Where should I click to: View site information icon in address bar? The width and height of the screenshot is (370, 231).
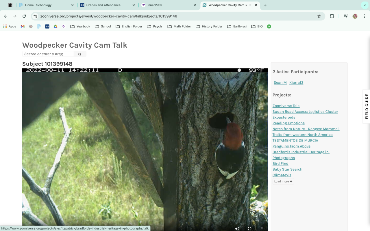(x=35, y=16)
